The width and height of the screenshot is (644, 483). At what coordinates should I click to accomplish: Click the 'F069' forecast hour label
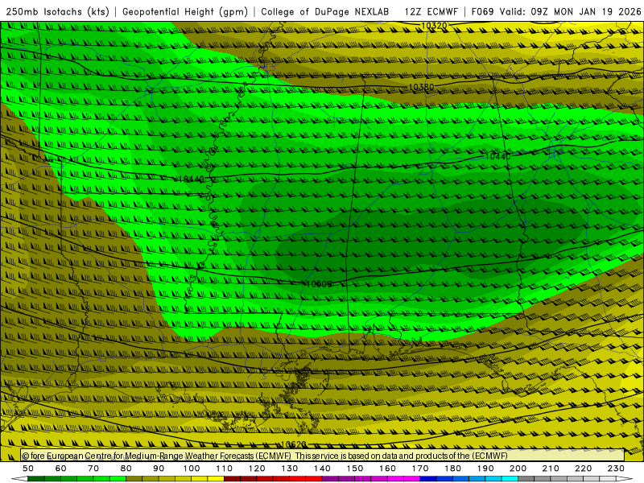coord(482,11)
